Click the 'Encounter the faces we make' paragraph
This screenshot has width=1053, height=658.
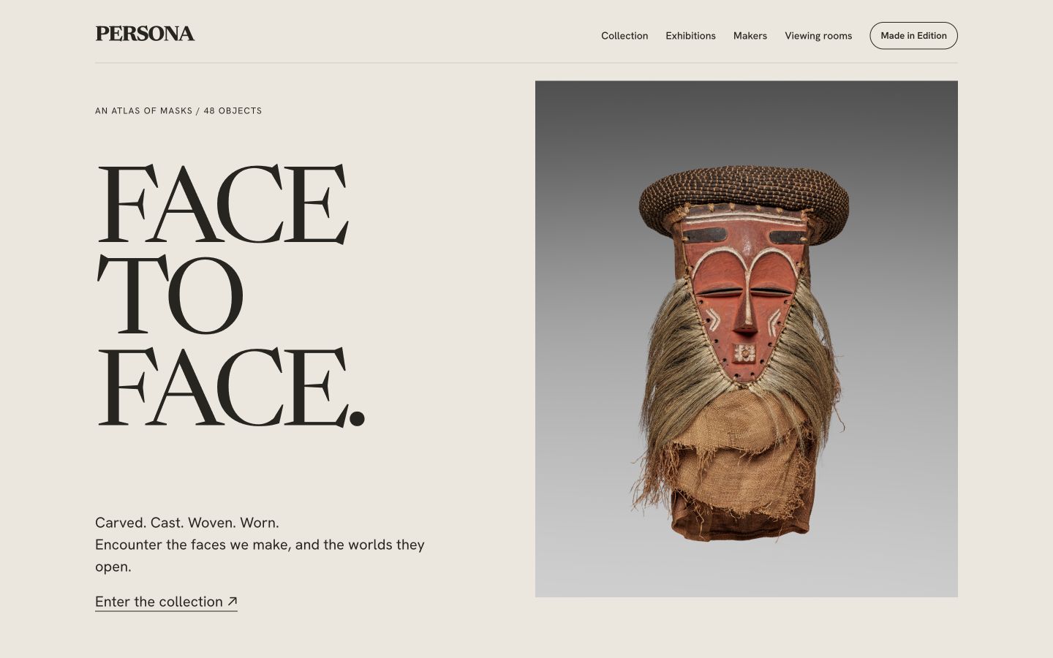[x=260, y=556]
